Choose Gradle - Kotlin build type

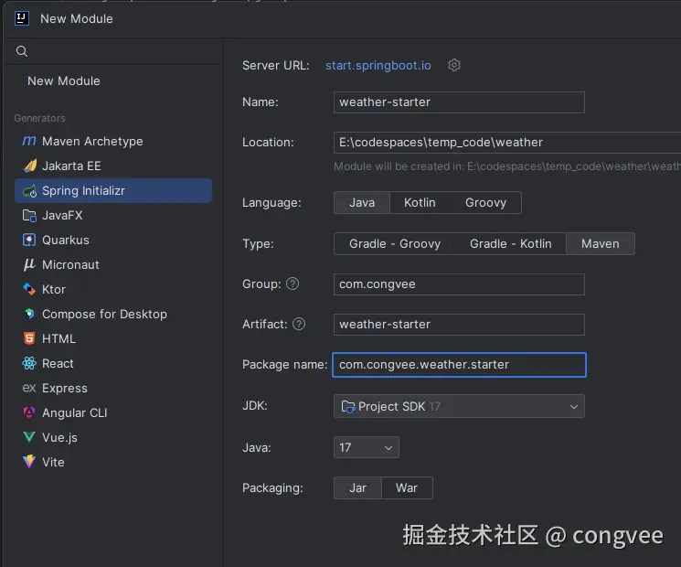pos(510,244)
